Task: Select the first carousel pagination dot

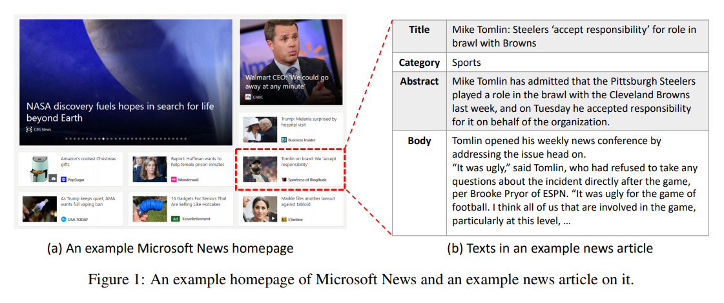Action: tap(67, 138)
